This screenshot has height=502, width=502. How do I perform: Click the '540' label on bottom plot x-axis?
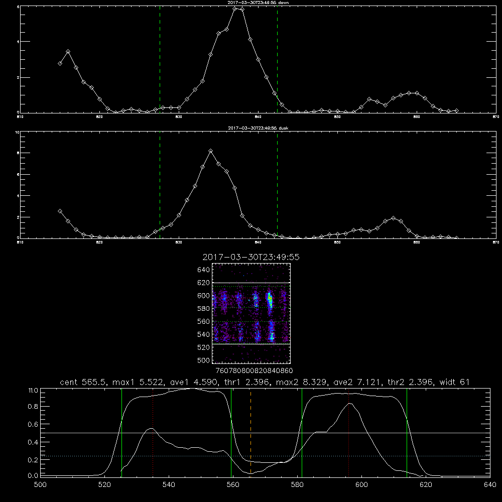click(x=169, y=485)
